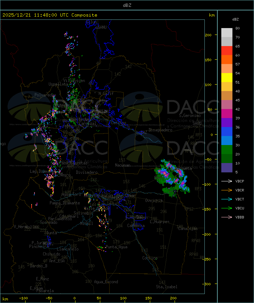Pick the gold 48-51 dBZ swatch
The image size is (254, 303).
(227, 87)
